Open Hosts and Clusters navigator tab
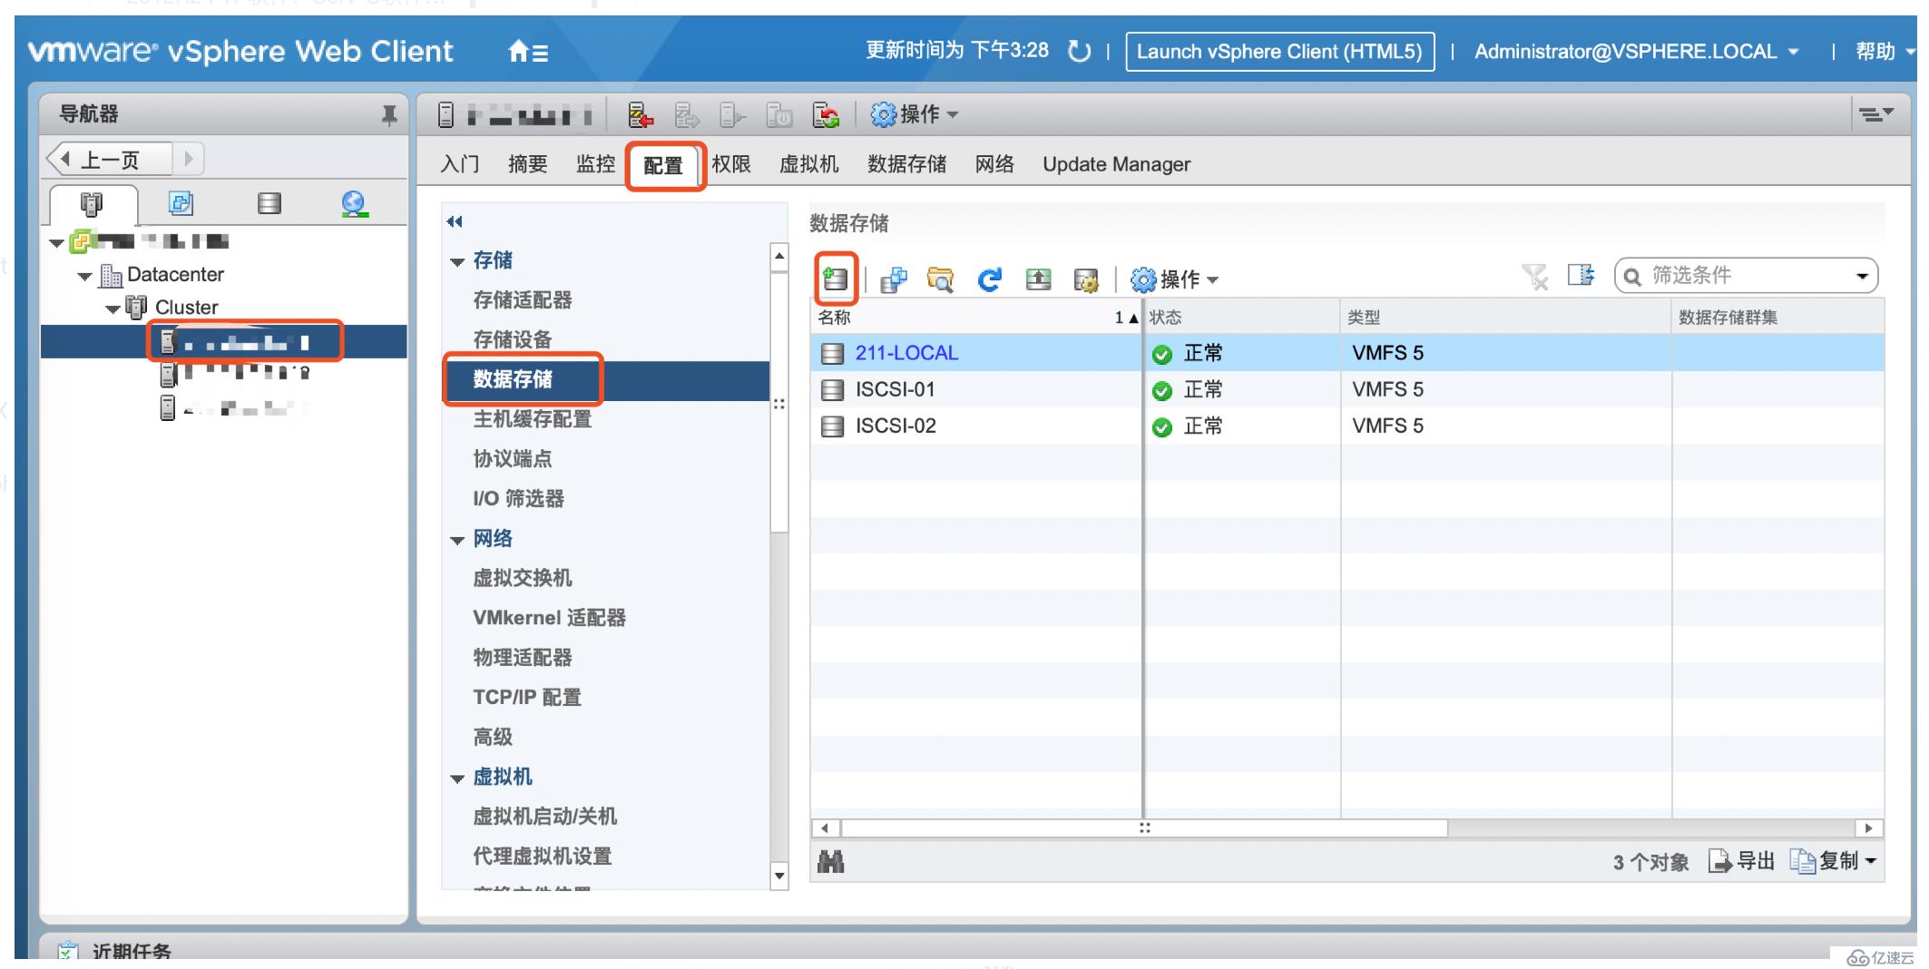This screenshot has height=969, width=1929. click(93, 203)
